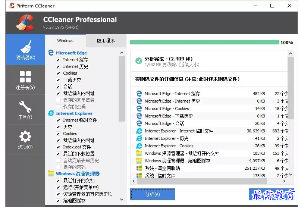Click the 261,237 KB size value

[255, 168]
